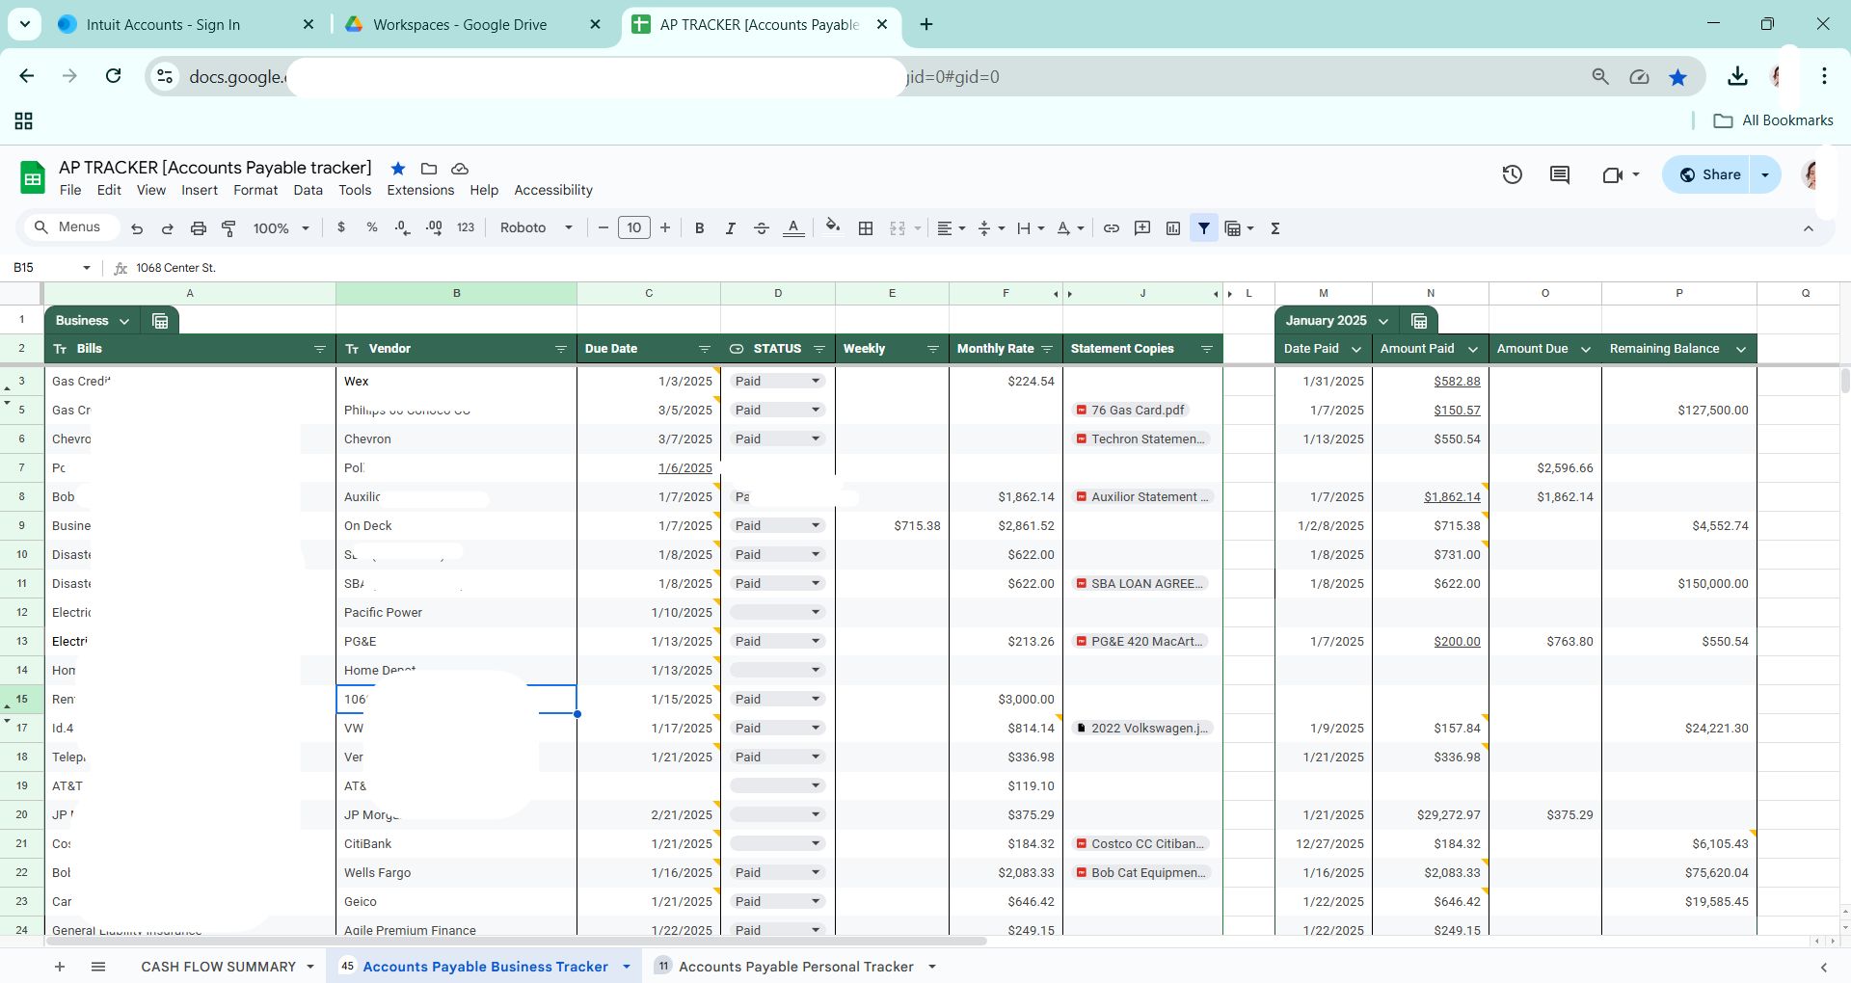Switch to CASH FLOW SUMMARY sheet tab
This screenshot has width=1851, height=983.
pyautogui.click(x=218, y=967)
